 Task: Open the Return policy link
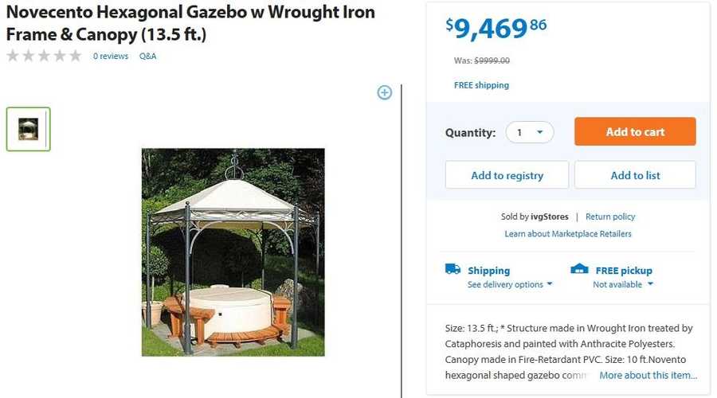pos(610,217)
